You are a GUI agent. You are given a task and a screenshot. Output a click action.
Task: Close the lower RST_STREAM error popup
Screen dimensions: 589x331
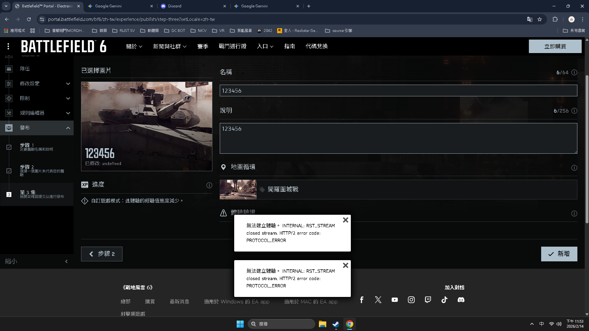click(x=346, y=265)
